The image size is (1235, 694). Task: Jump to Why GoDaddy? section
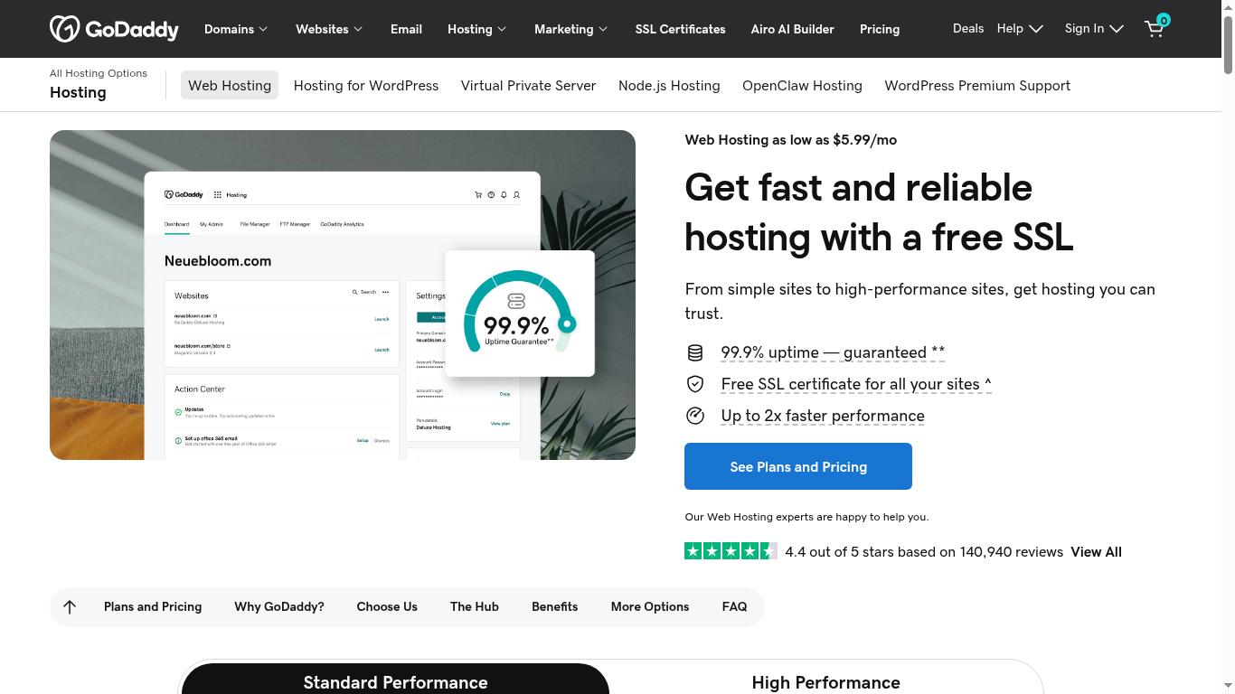(279, 606)
